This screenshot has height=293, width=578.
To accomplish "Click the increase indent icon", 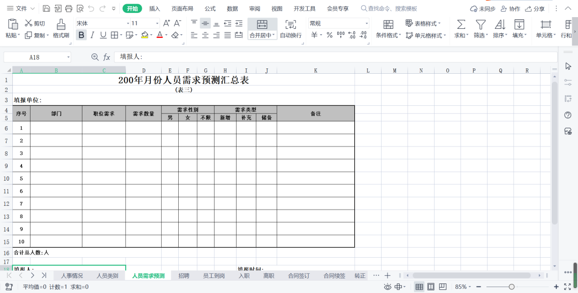I will click(239, 24).
